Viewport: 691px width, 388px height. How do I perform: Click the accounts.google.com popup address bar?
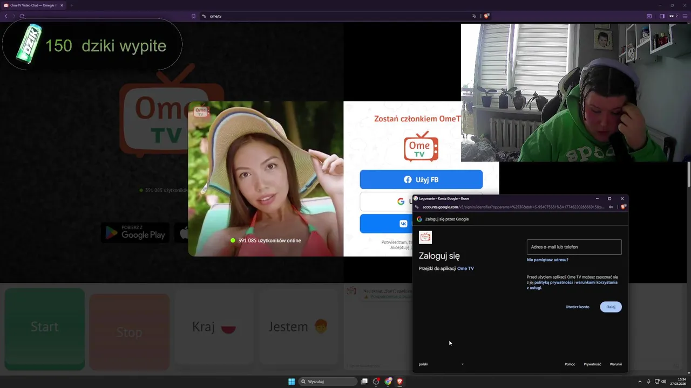(x=513, y=207)
